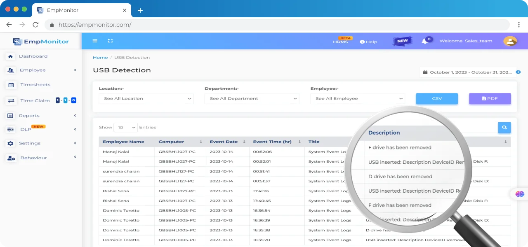Click the Timesheets calendar icon
This screenshot has width=528, height=247.
pyautogui.click(x=11, y=85)
